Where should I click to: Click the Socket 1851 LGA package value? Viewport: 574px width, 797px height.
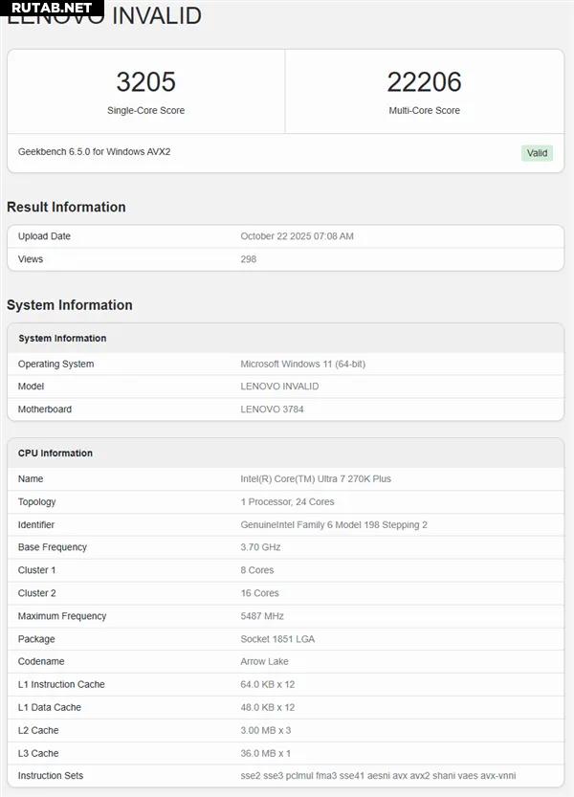click(x=277, y=639)
